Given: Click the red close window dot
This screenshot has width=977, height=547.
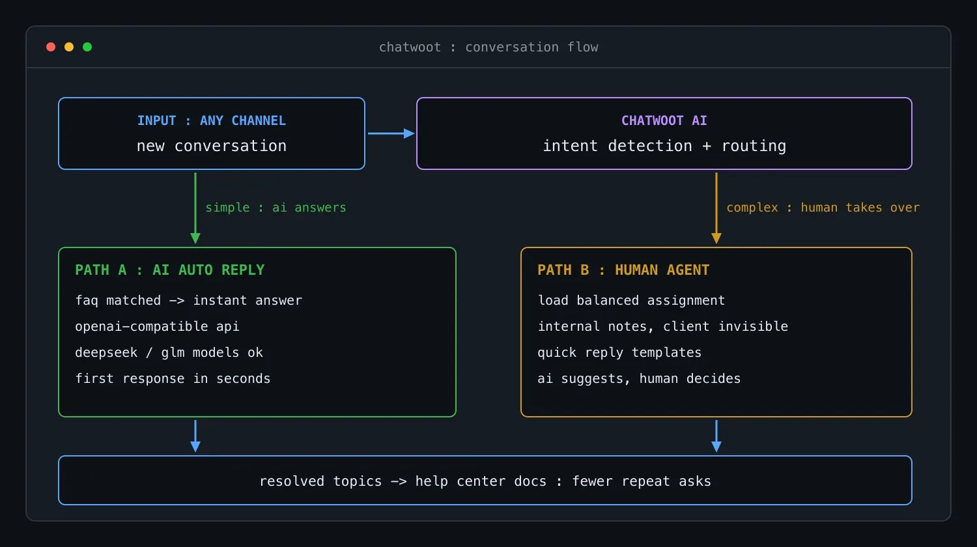Looking at the screenshot, I should pyautogui.click(x=51, y=47).
